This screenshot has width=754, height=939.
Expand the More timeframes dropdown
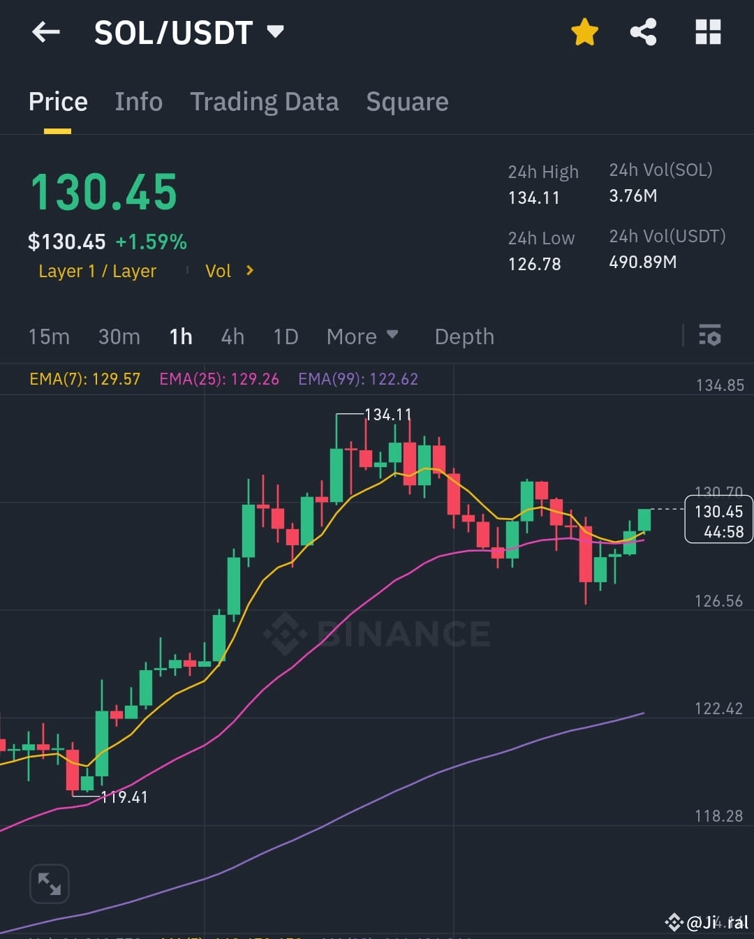[362, 337]
